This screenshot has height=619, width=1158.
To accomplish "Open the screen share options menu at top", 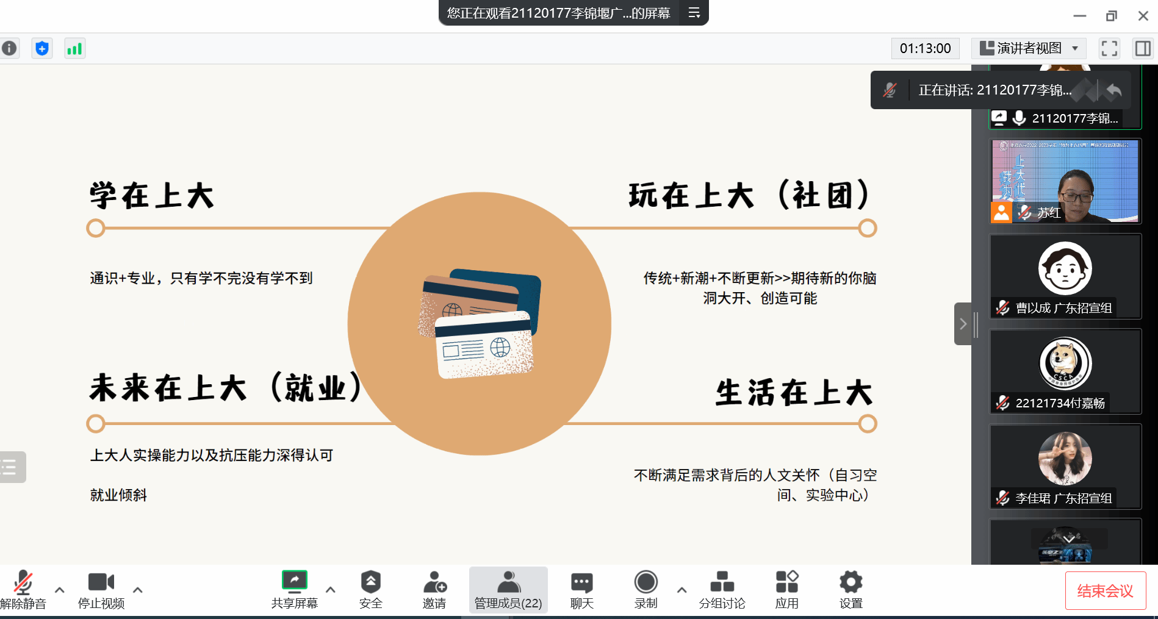I will [x=694, y=13].
